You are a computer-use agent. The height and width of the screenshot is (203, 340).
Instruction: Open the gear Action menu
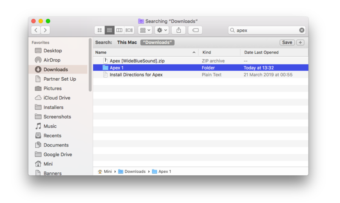[x=162, y=30]
